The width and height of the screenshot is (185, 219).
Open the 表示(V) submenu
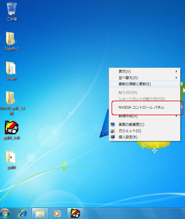click(145, 72)
